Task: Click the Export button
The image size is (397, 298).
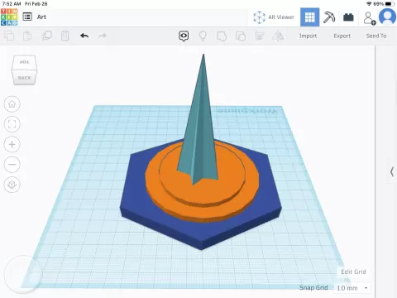Action: [342, 36]
